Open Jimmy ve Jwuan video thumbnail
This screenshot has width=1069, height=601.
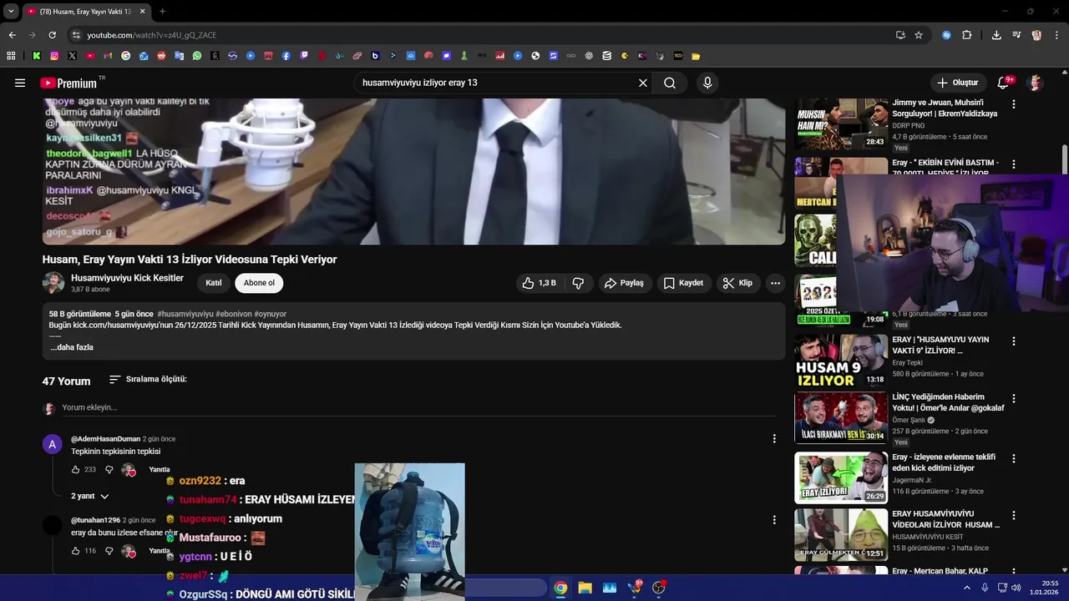point(841,124)
